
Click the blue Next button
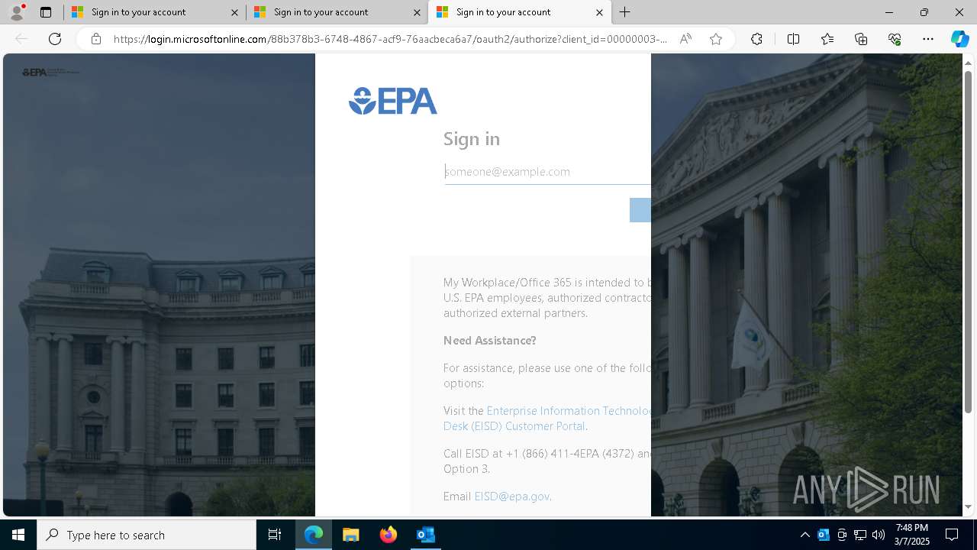coord(640,210)
